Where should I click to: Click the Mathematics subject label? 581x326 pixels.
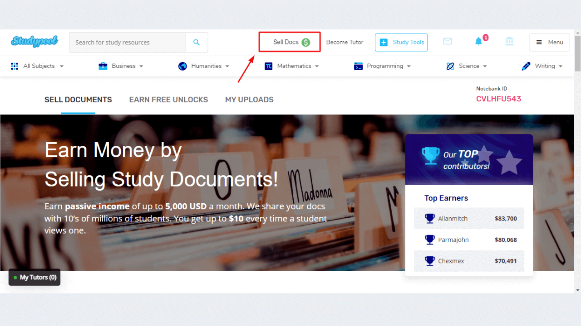[x=294, y=66]
